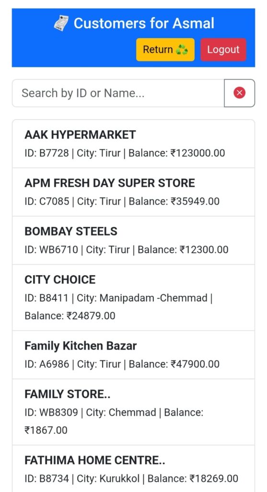Open AAK HYPERMARKET customer entry
267x492 pixels.
pyautogui.click(x=133, y=144)
